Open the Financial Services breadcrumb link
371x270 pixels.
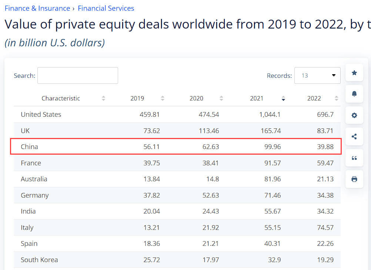point(106,8)
